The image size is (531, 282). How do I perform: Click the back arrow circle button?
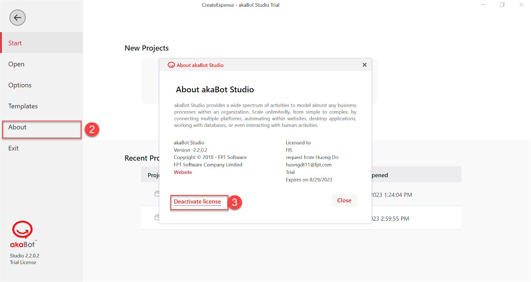point(18,18)
